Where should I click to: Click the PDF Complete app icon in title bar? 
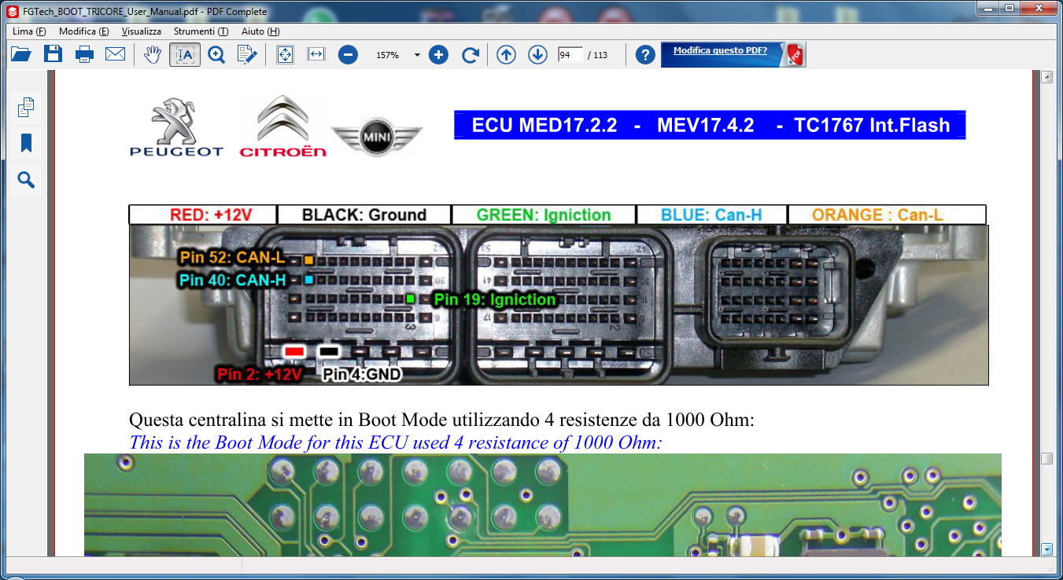[x=11, y=11]
